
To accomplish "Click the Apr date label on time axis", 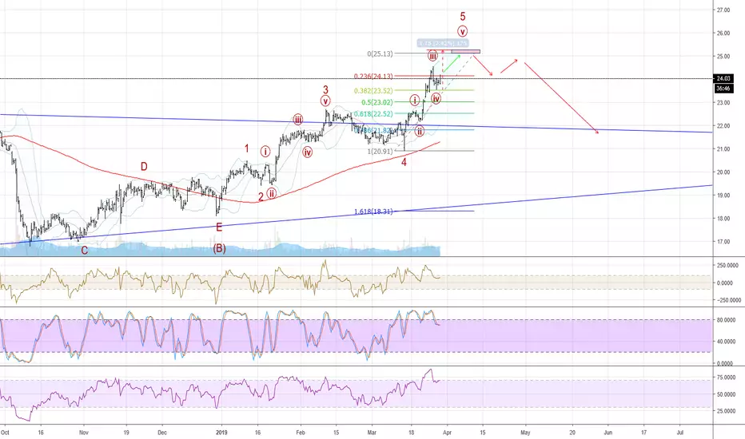I will (x=447, y=433).
